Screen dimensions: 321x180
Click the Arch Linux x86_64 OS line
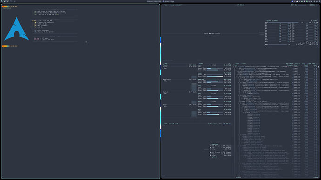click(x=43, y=21)
